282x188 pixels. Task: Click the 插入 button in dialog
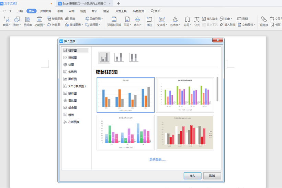192,176
